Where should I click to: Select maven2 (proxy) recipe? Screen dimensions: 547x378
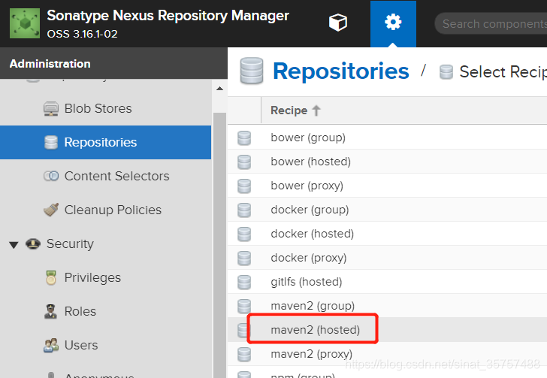312,354
